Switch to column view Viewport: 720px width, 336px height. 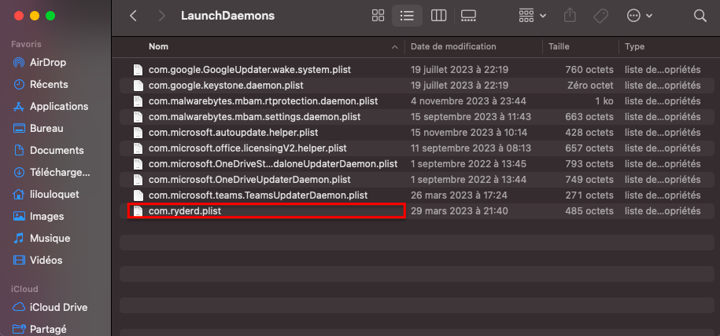[x=439, y=16]
